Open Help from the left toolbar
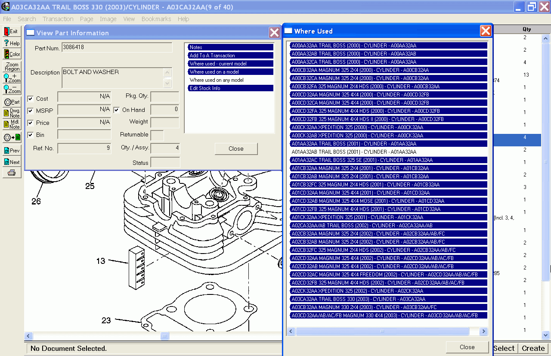 (x=12, y=43)
